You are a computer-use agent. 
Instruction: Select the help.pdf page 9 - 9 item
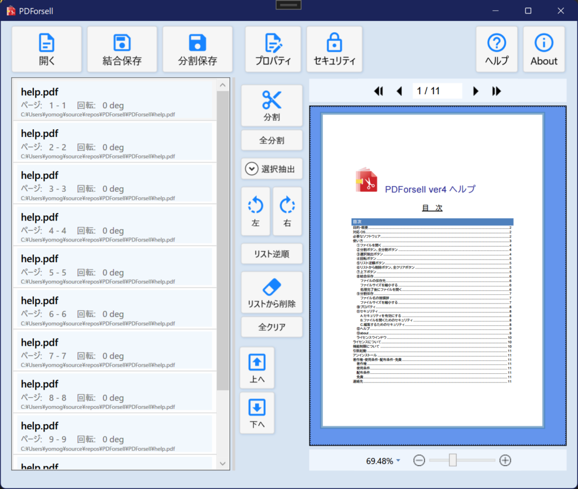(x=115, y=434)
